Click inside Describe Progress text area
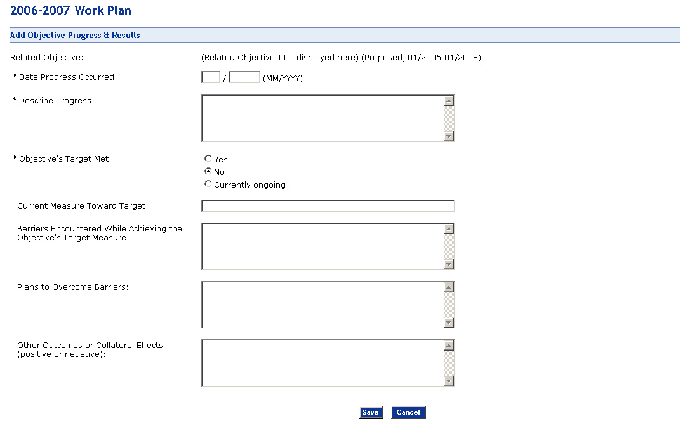The width and height of the screenshot is (680, 428). pos(323,119)
